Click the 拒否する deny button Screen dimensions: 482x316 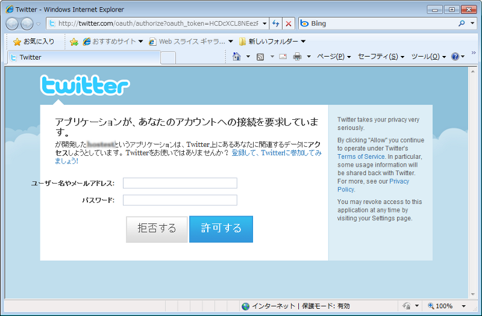click(157, 229)
